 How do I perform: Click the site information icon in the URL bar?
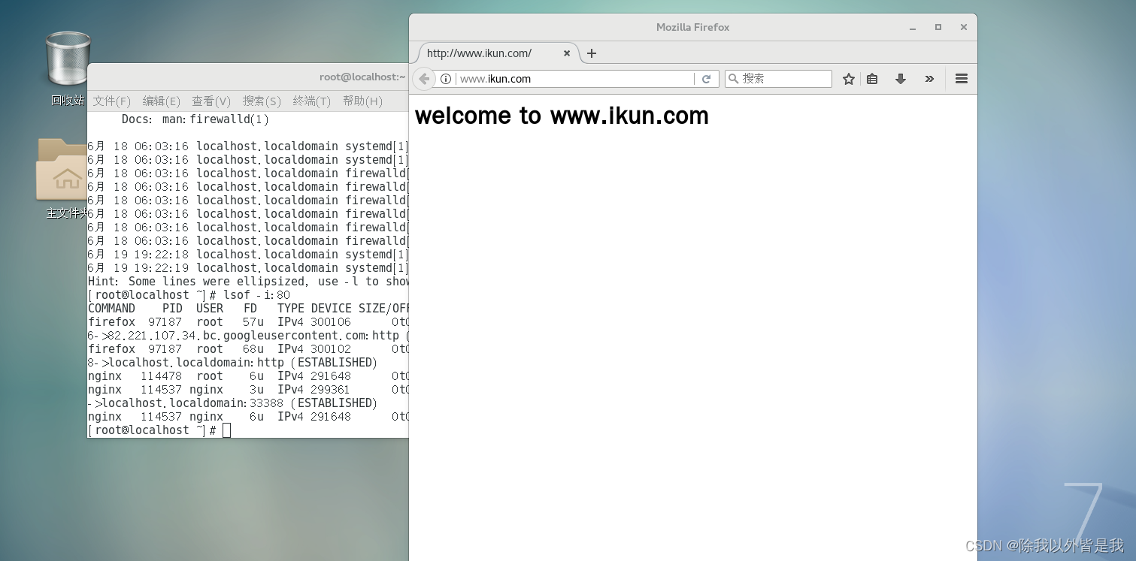pyautogui.click(x=446, y=79)
